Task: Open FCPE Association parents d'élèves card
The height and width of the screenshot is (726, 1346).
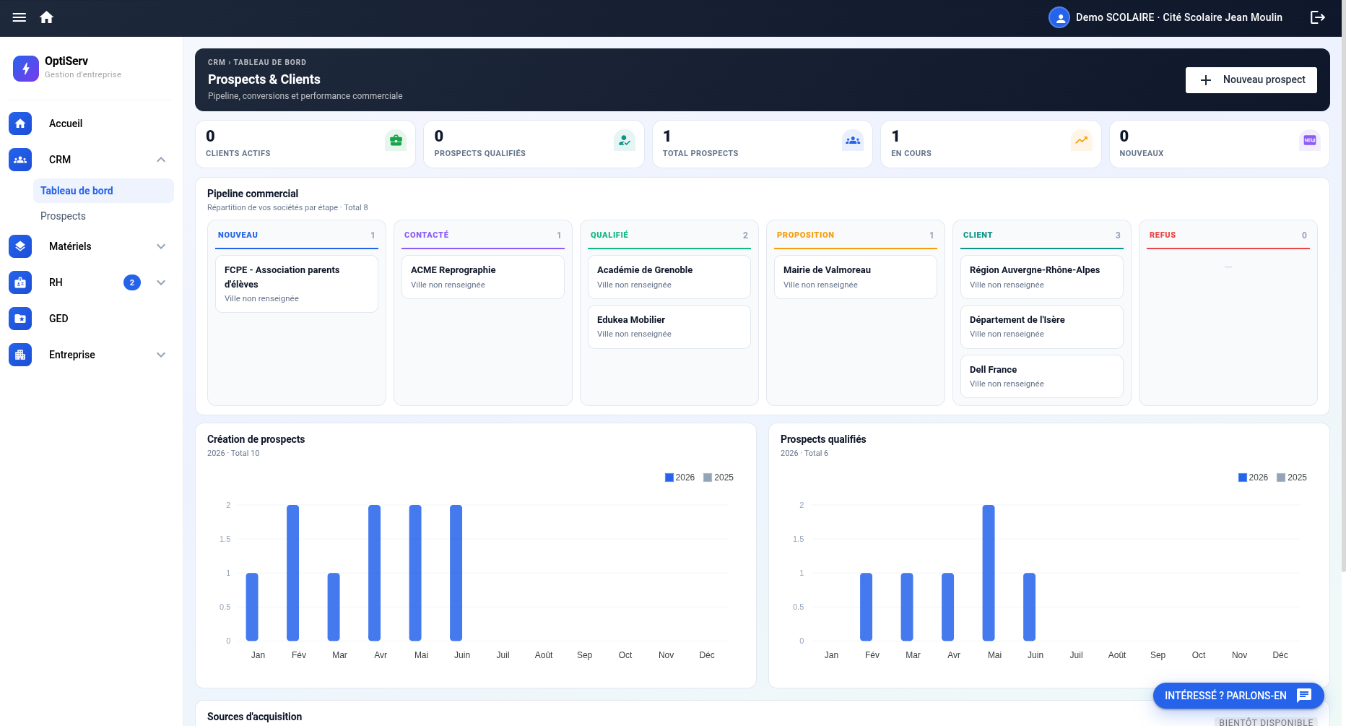Action: point(297,284)
